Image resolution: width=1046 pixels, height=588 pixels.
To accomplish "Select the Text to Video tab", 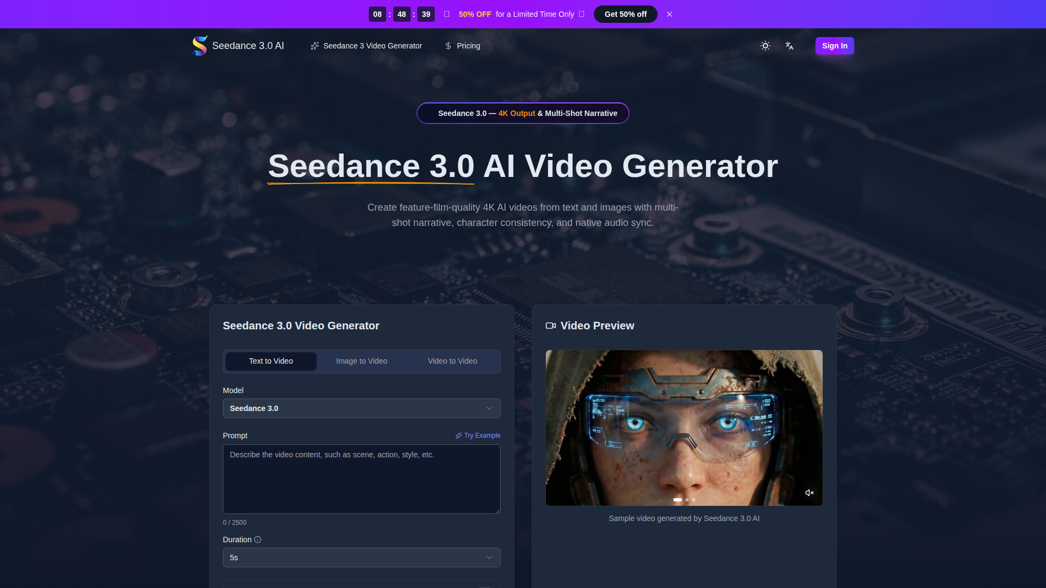I will (x=271, y=361).
